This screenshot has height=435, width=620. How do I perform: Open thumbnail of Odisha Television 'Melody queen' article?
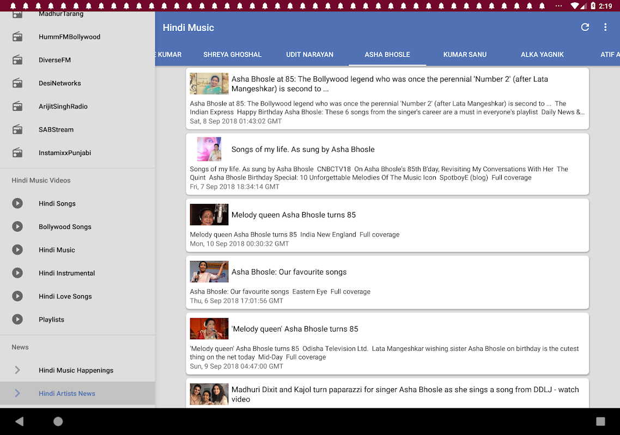pos(209,328)
